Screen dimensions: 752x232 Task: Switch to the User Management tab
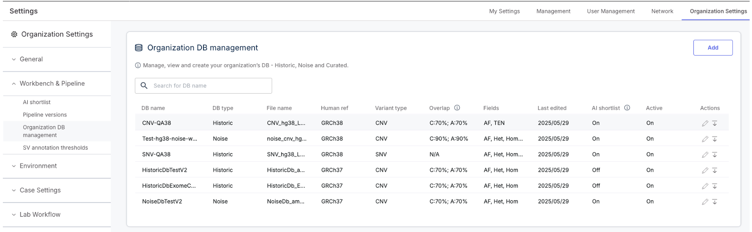point(610,11)
